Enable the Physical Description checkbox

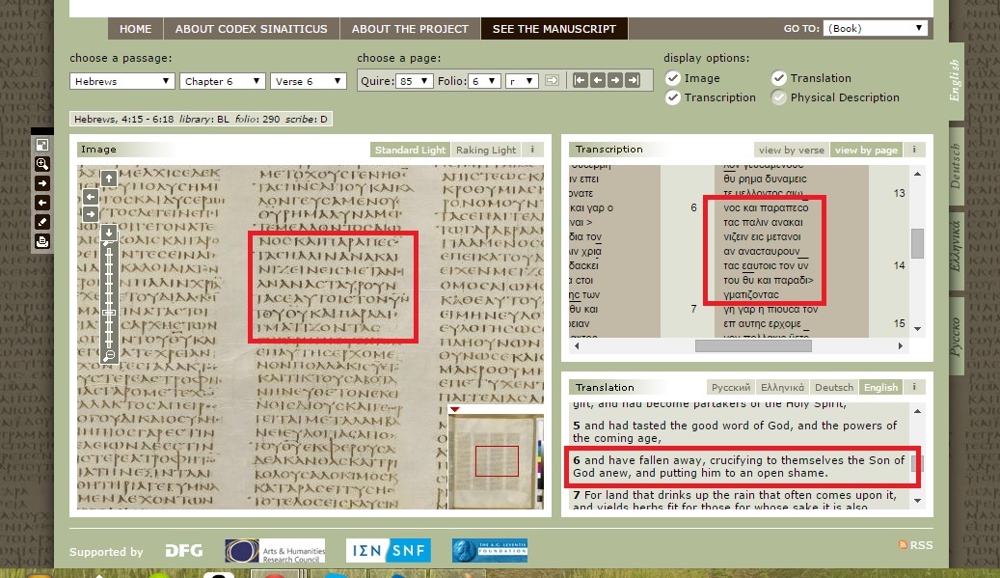click(x=779, y=97)
